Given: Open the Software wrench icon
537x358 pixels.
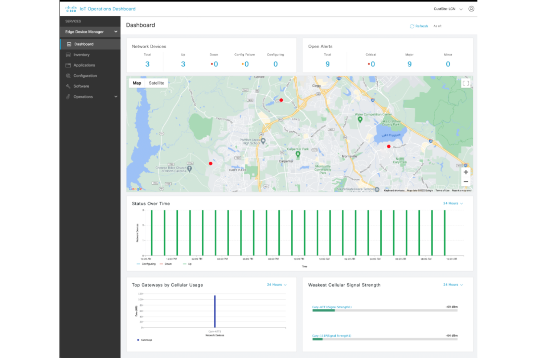Looking at the screenshot, I should point(68,86).
